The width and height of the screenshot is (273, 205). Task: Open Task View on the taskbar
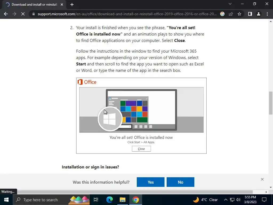(96, 200)
